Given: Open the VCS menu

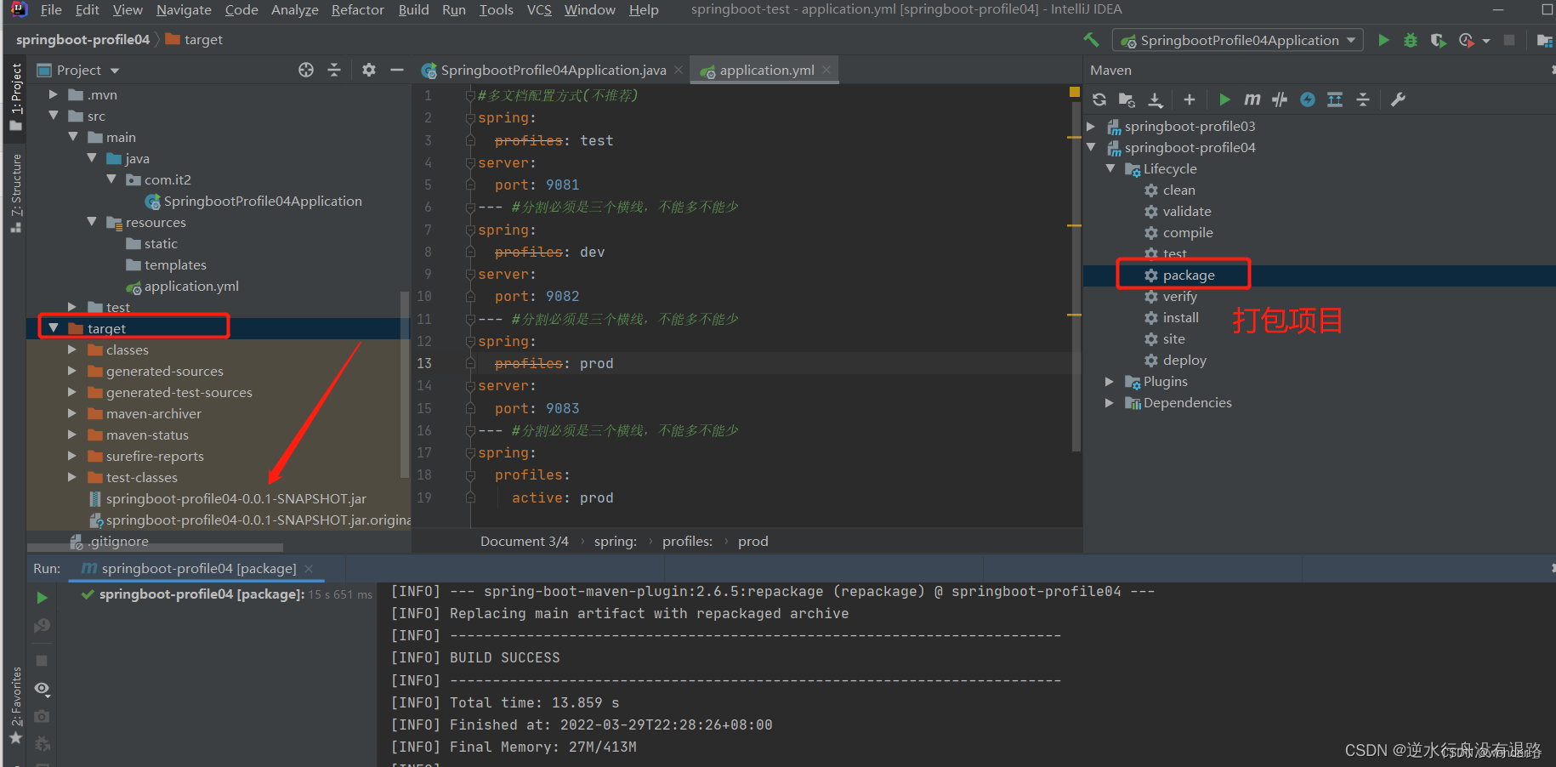Looking at the screenshot, I should [539, 9].
